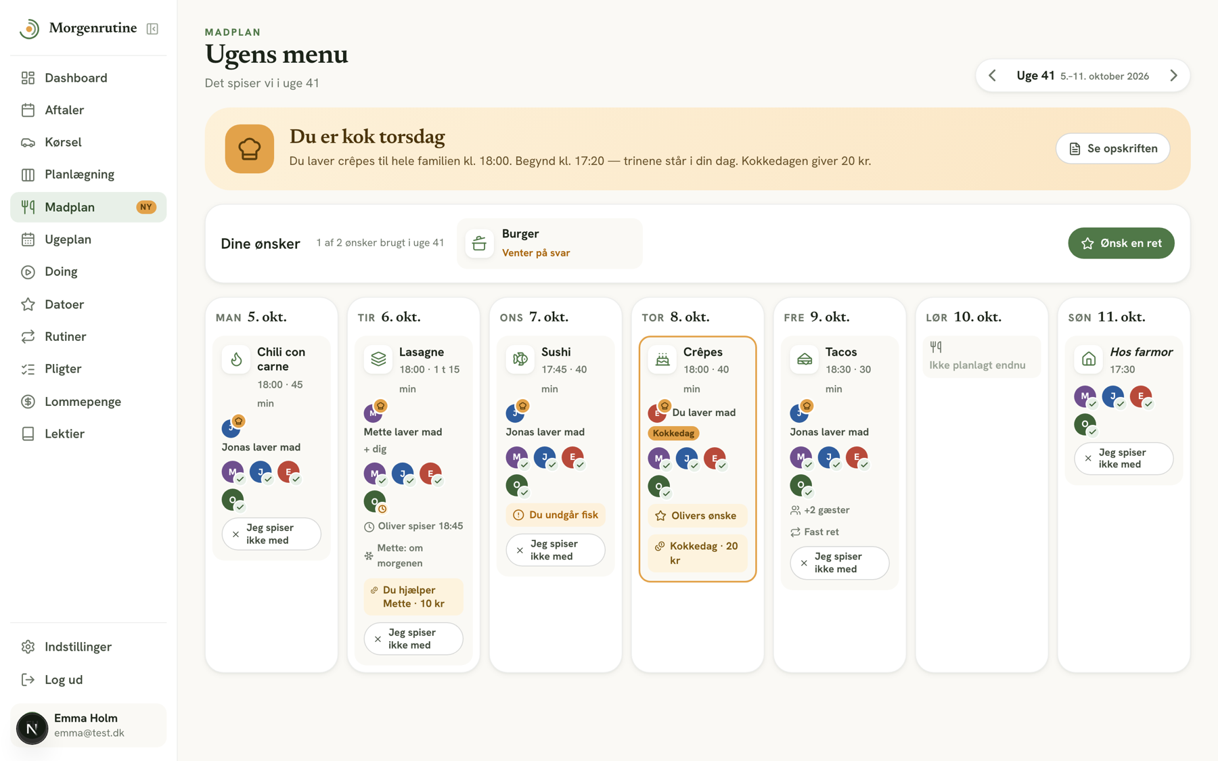
Task: Click Monday's green O avatar
Action: pyautogui.click(x=233, y=500)
